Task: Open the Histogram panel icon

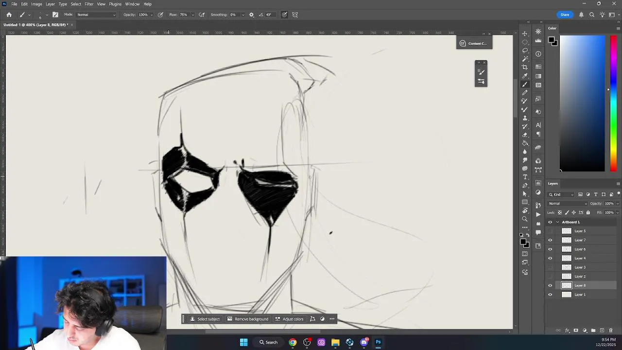Action: click(538, 41)
